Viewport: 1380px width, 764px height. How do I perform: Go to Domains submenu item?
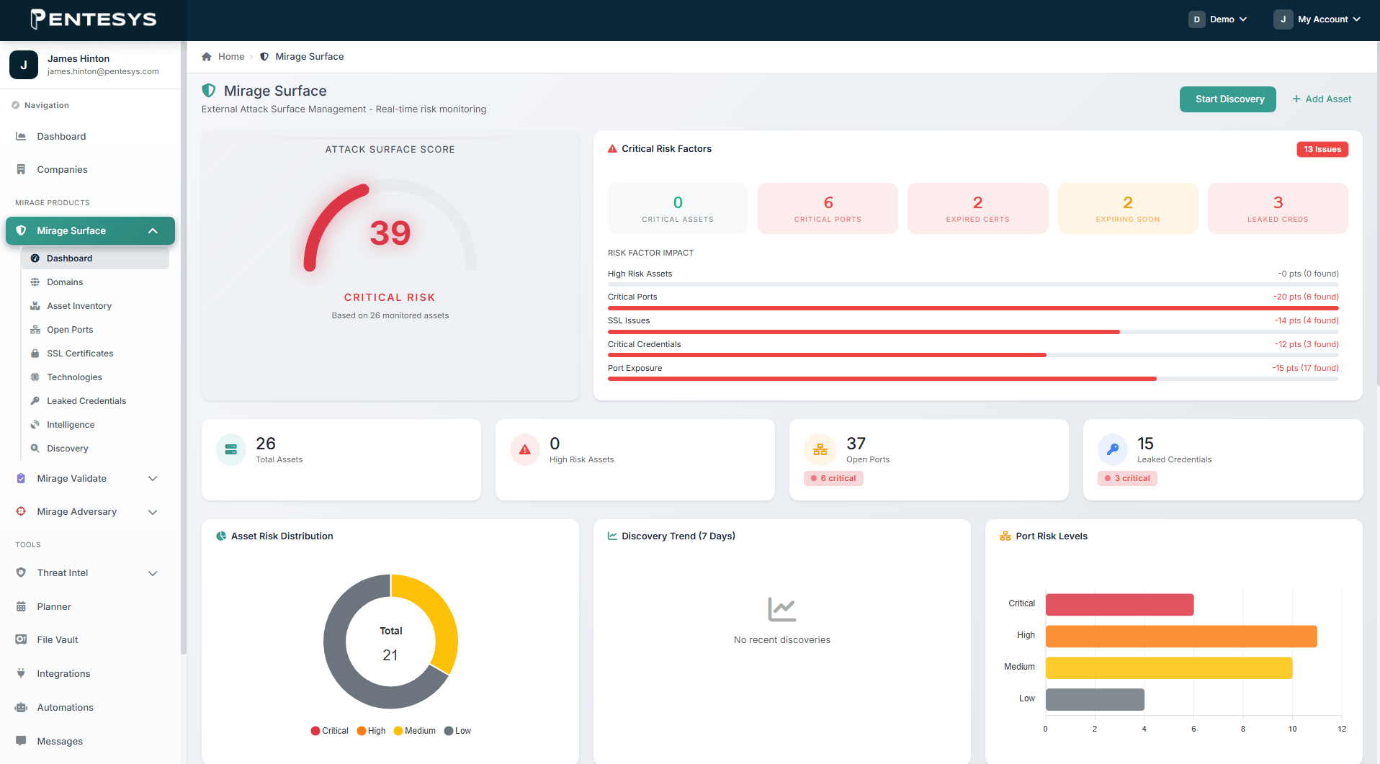tap(65, 282)
